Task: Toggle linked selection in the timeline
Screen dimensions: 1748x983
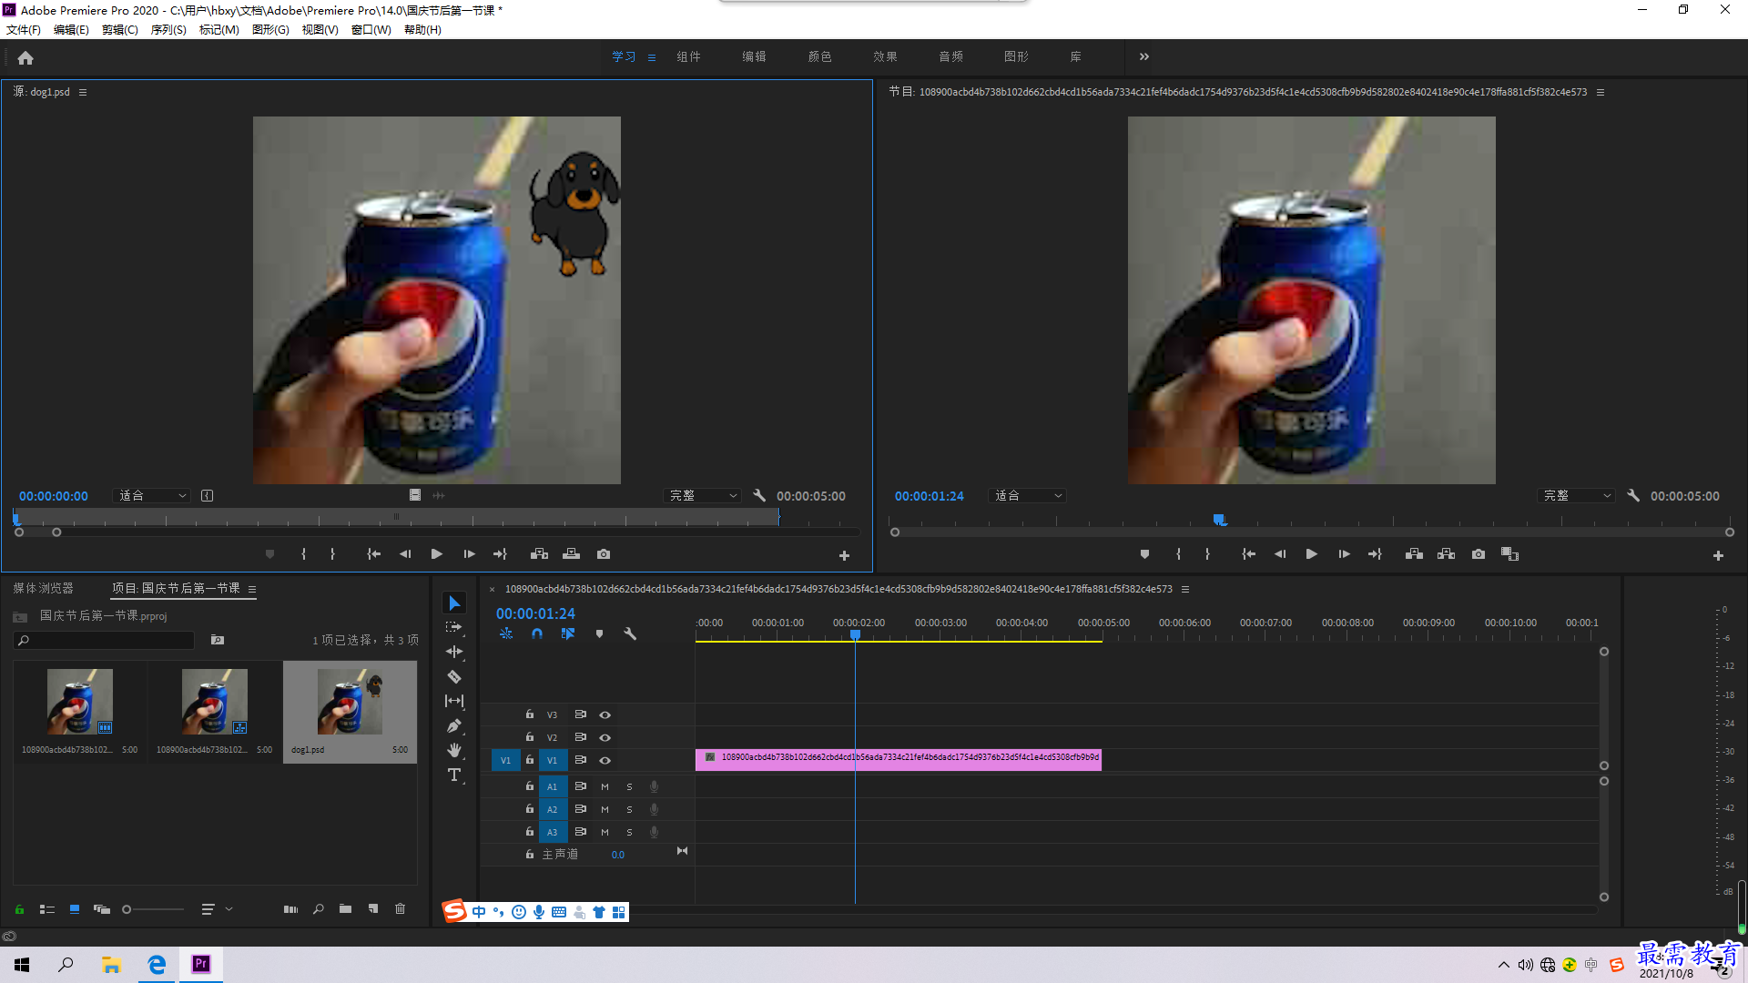Action: coord(568,633)
